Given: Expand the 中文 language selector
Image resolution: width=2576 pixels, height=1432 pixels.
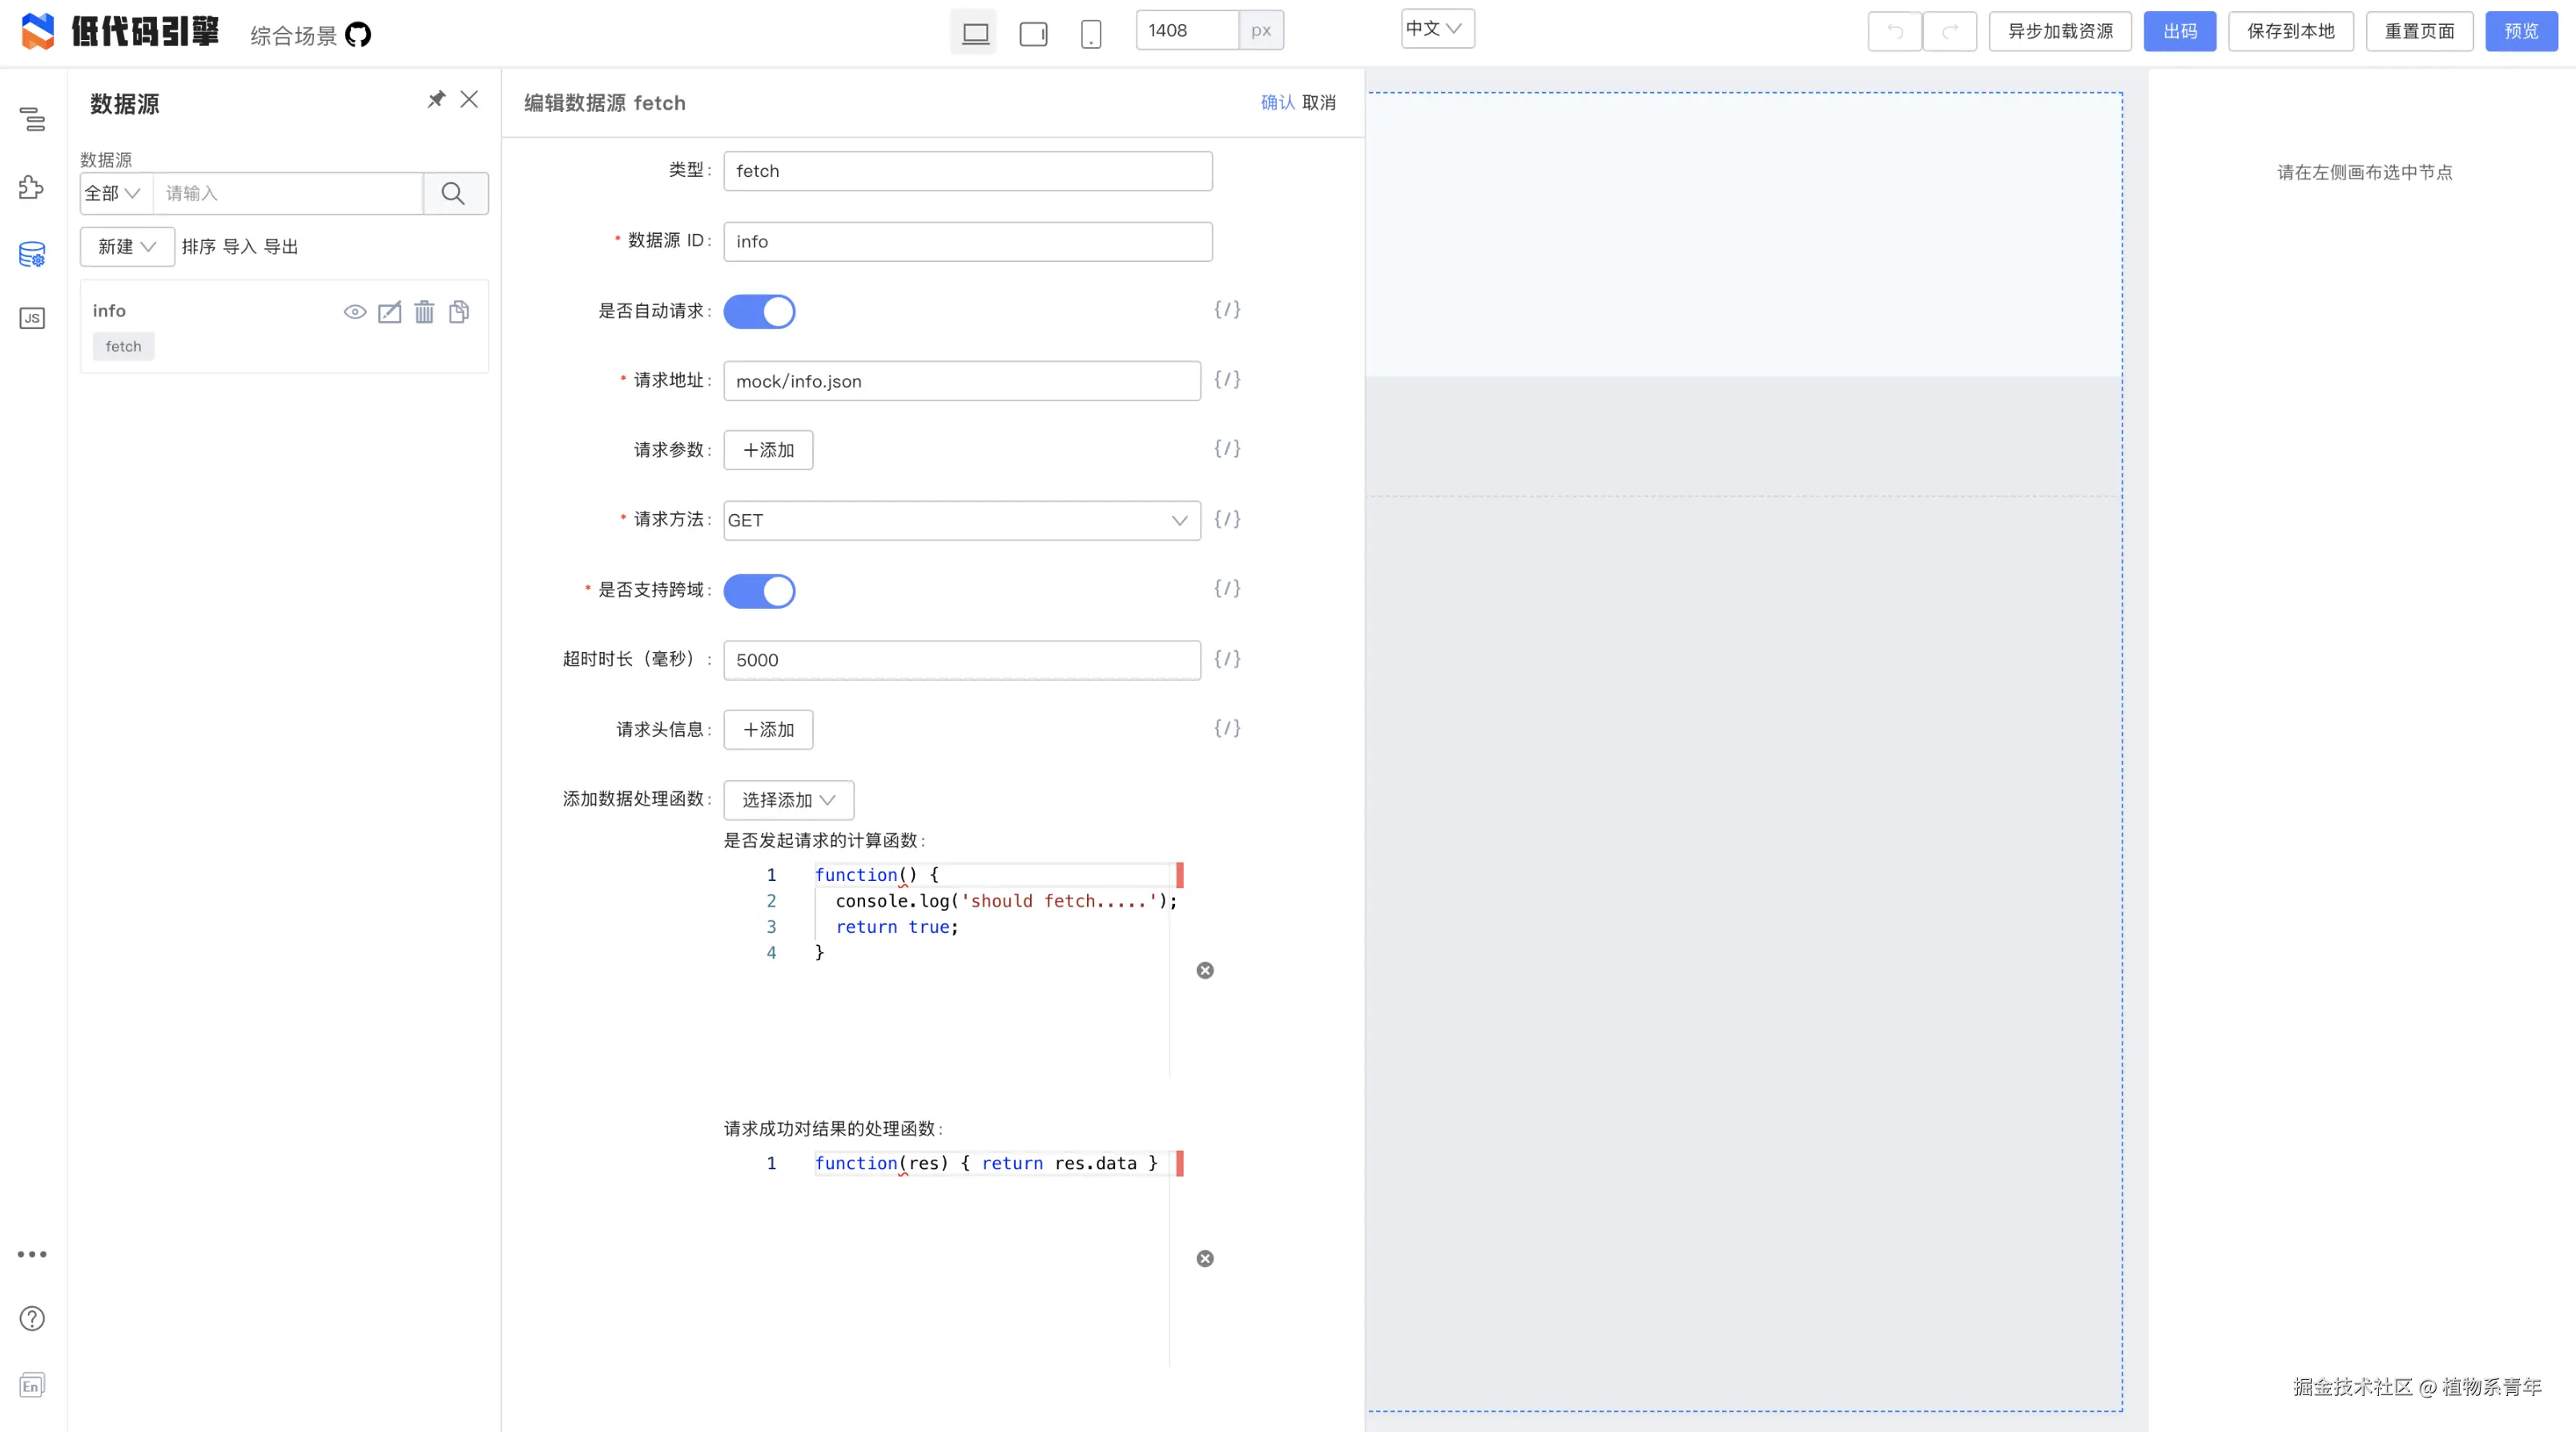Looking at the screenshot, I should point(1436,29).
